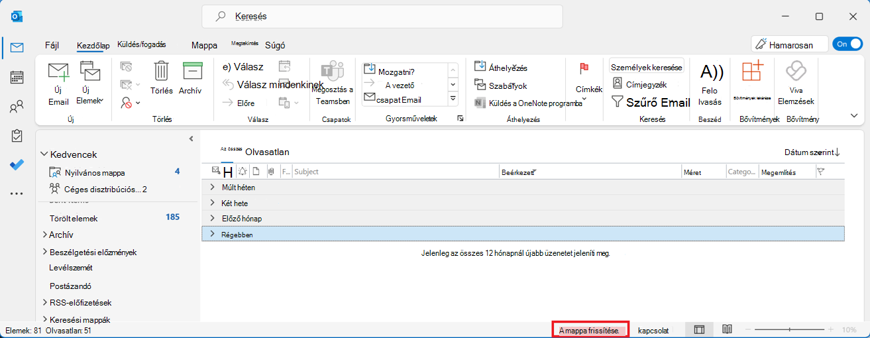
Task: Open the Címjegyzék address book
Action: [640, 84]
